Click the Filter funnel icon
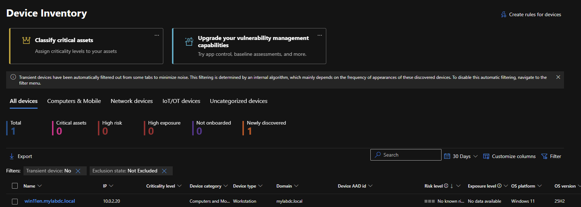This screenshot has width=581, height=207. click(544, 156)
